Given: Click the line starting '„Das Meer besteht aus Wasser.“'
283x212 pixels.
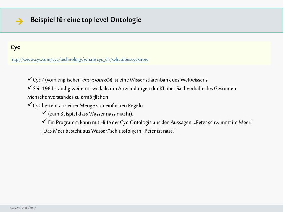Looking at the screenshot, I should coord(109,131).
